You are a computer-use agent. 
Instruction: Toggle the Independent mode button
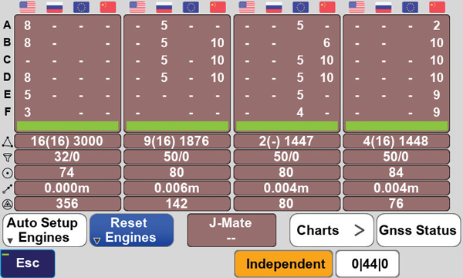point(284,264)
